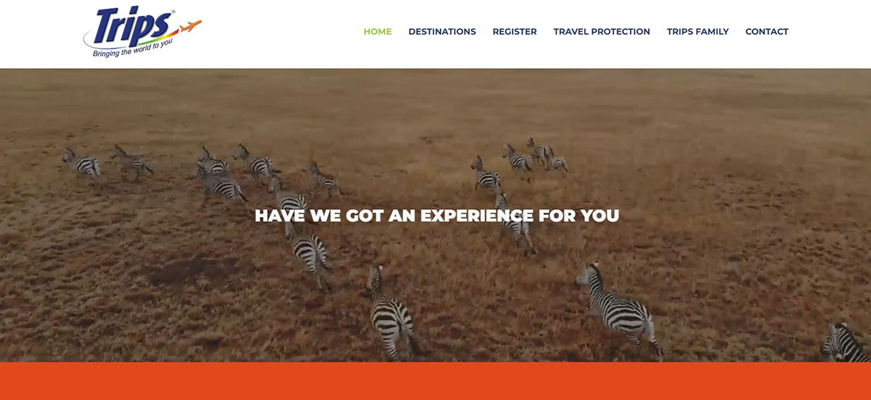Navigate to TRAVEL PROTECTION
871x400 pixels.
click(x=602, y=31)
